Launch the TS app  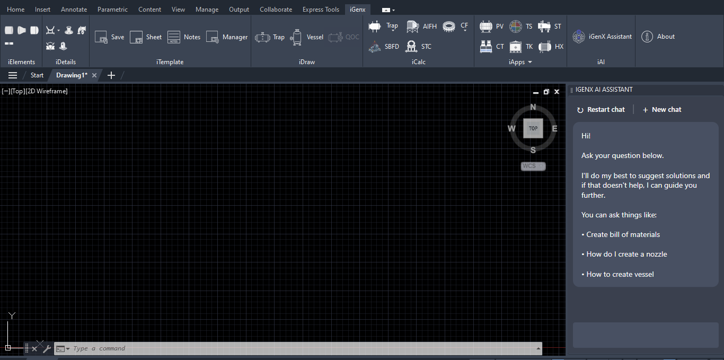(521, 26)
